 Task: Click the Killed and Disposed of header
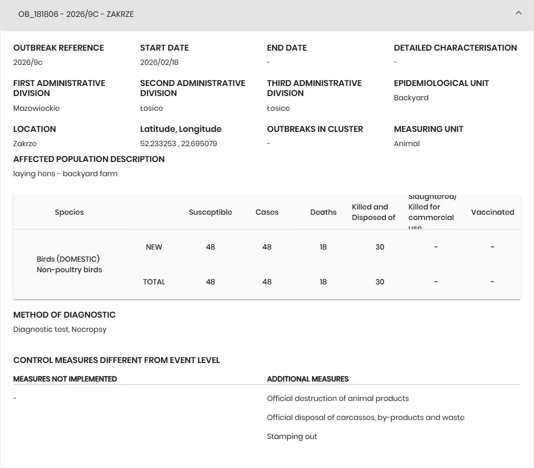[x=373, y=212]
